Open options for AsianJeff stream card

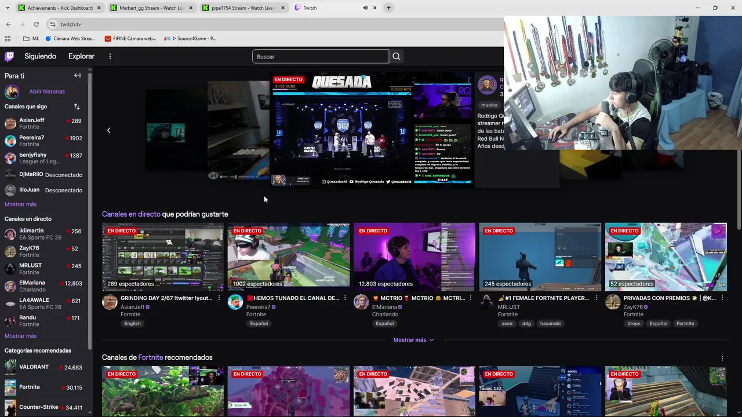coord(219,298)
